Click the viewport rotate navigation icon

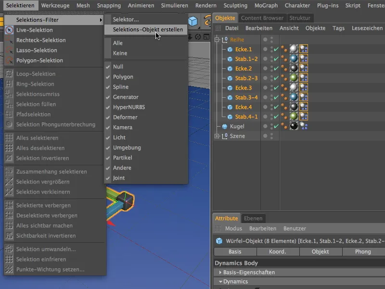point(198,37)
